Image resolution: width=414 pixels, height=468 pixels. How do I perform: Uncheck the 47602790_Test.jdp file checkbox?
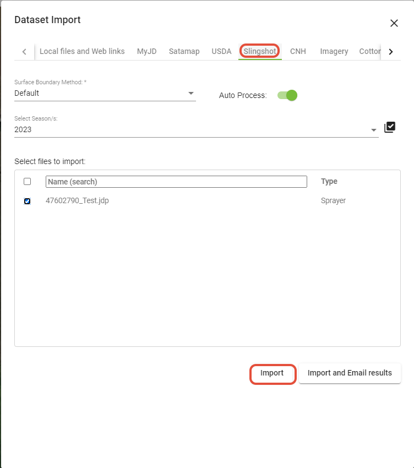27,201
